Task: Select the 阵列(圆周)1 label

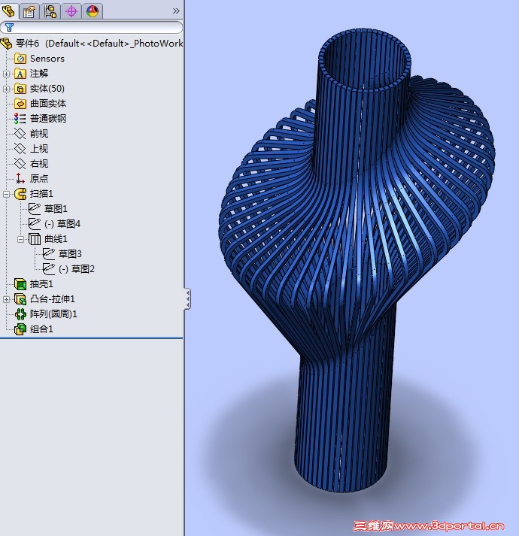Action: click(53, 314)
